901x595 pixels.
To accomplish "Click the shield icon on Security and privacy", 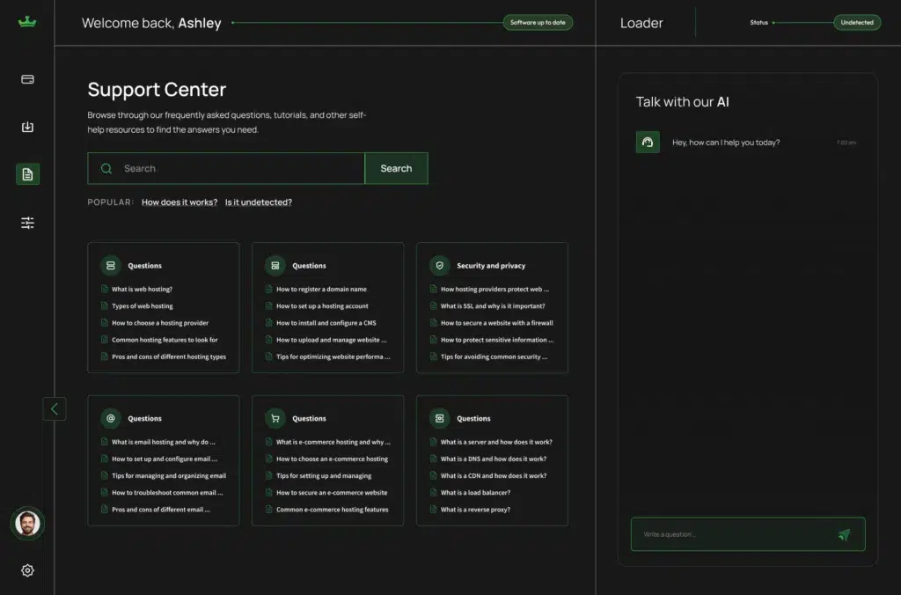I will (x=439, y=265).
